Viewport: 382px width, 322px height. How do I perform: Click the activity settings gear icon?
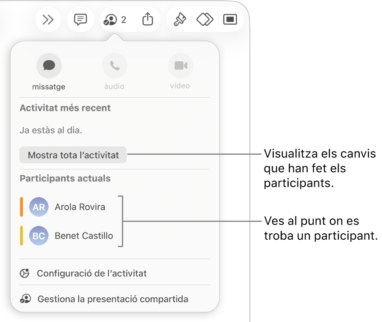[x=25, y=273]
